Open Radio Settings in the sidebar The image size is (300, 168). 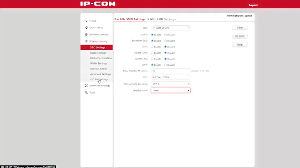98,53
